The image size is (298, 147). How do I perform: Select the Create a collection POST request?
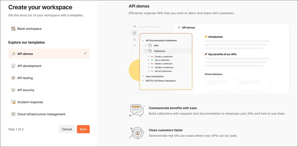click(x=163, y=57)
